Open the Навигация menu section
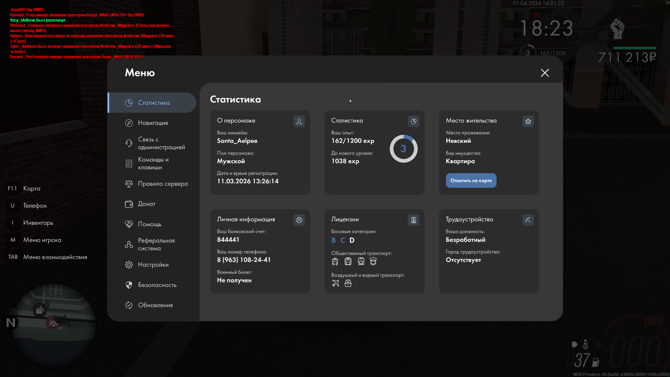670x377 pixels. (153, 123)
